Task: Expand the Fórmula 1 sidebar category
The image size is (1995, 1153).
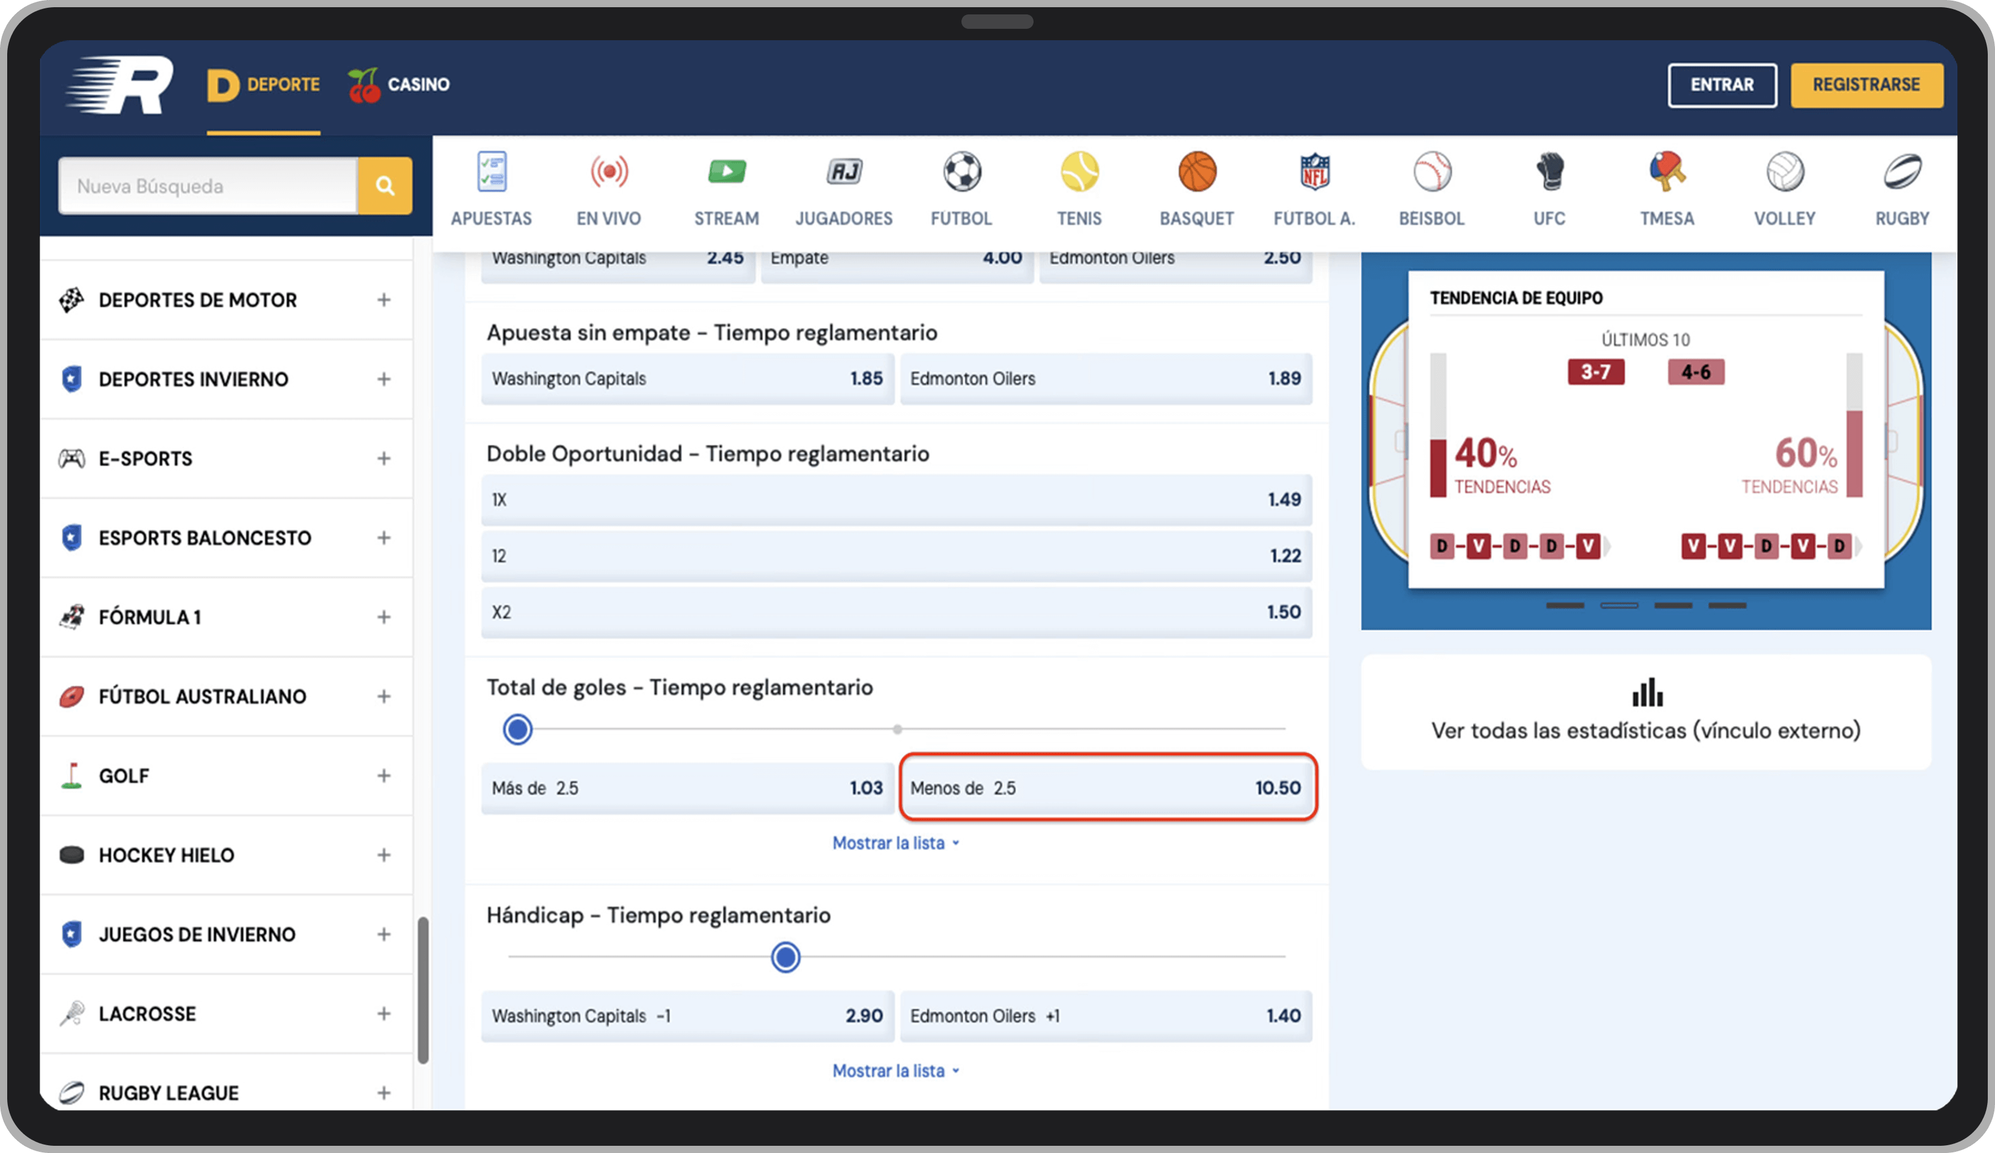Action: (383, 617)
